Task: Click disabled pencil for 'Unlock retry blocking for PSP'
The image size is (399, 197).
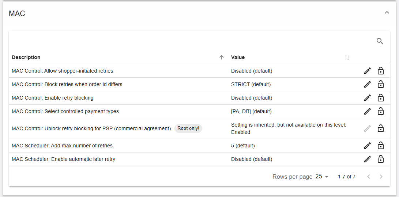Action: tap(368, 128)
